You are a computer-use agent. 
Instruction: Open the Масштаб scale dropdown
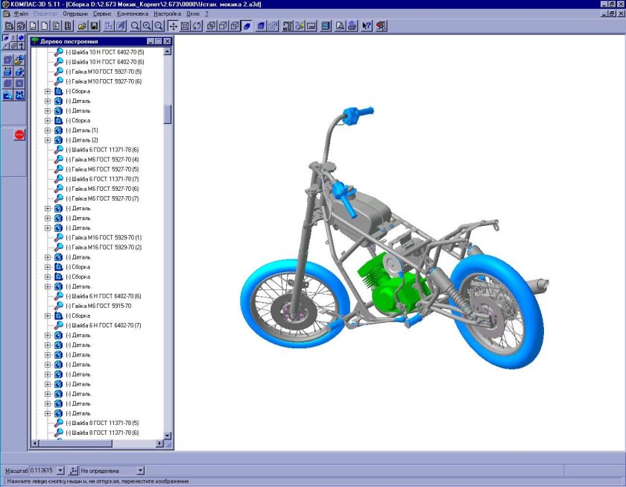tap(60, 470)
